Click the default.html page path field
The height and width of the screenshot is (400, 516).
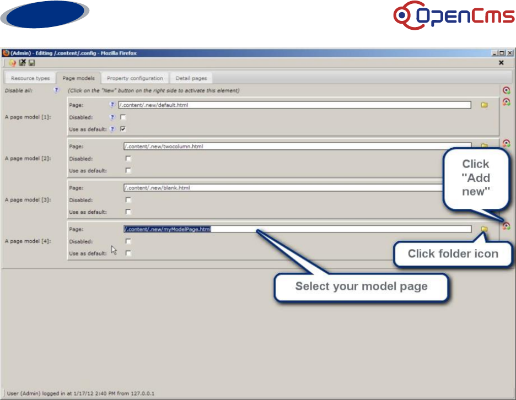(x=294, y=105)
